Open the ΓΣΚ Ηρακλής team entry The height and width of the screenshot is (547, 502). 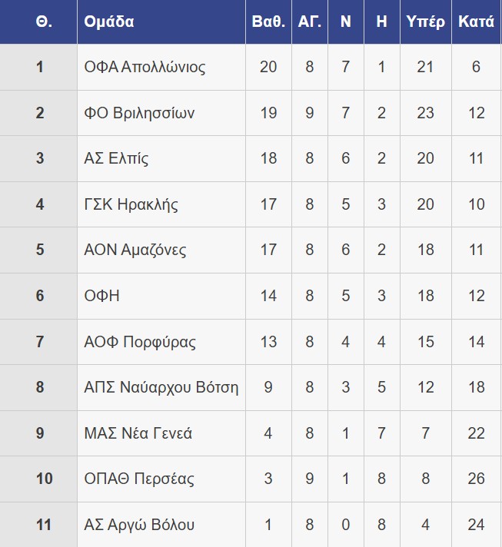click(131, 204)
